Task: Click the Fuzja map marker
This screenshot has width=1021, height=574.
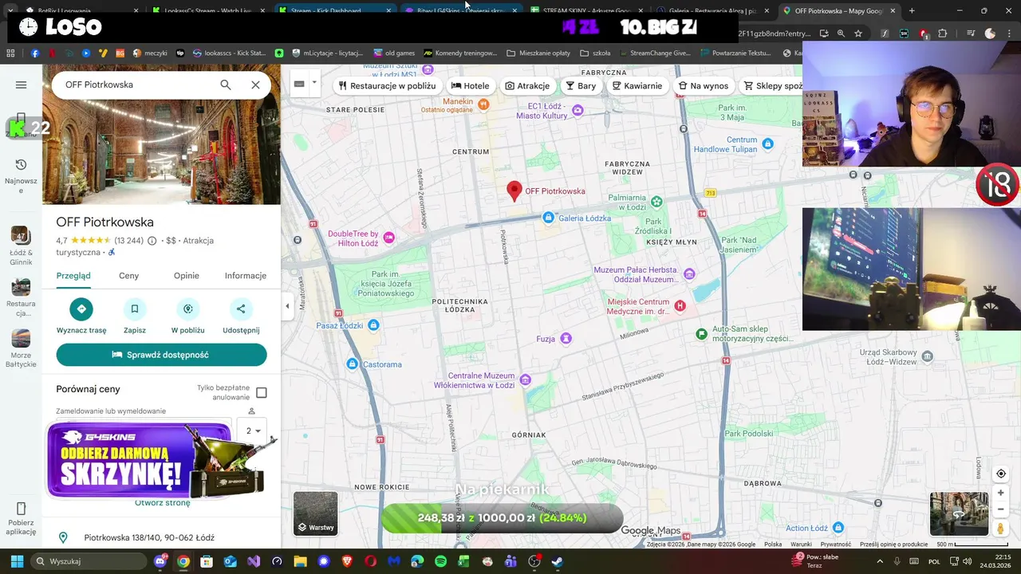Action: click(566, 339)
